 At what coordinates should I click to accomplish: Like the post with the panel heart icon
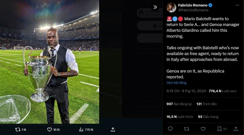point(203,129)
